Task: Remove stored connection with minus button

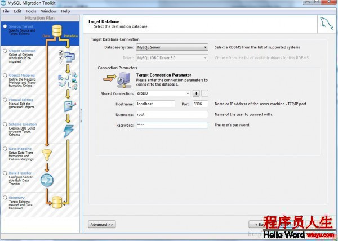Action: pyautogui.click(x=204, y=93)
